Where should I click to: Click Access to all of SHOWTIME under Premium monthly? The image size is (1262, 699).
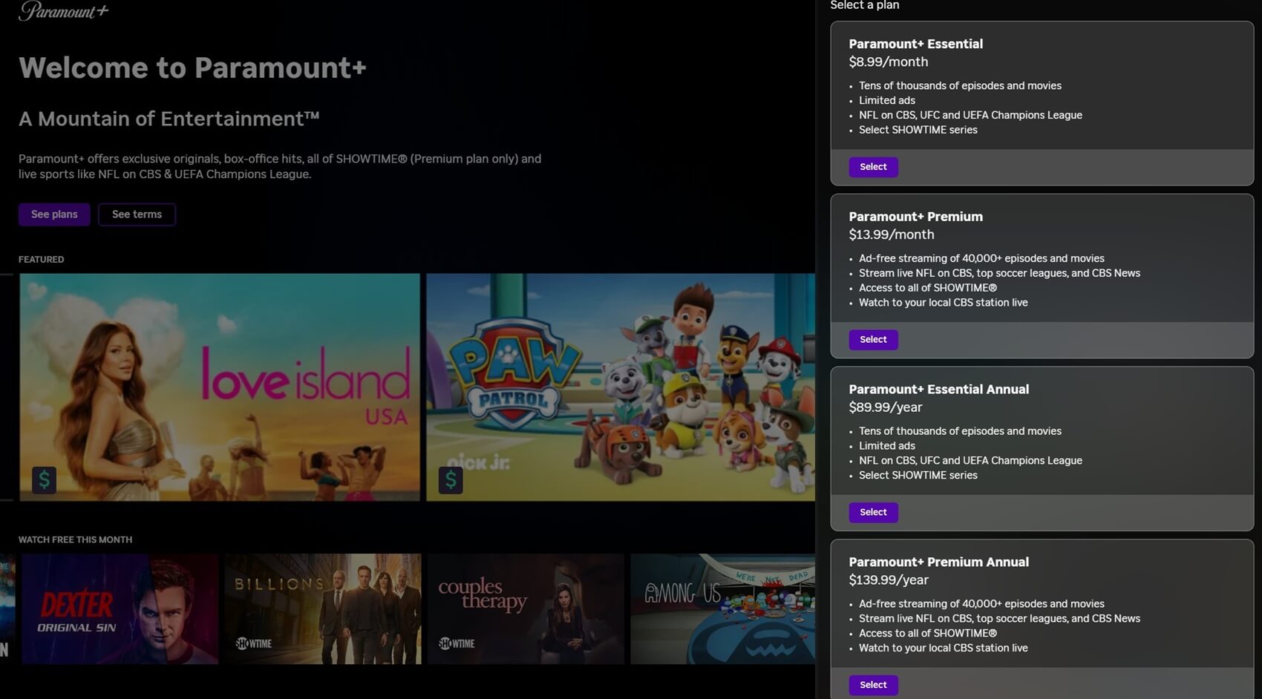pyautogui.click(x=928, y=288)
